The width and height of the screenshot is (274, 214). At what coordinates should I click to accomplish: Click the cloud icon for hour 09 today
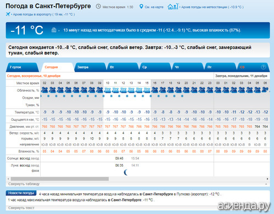[99, 90]
